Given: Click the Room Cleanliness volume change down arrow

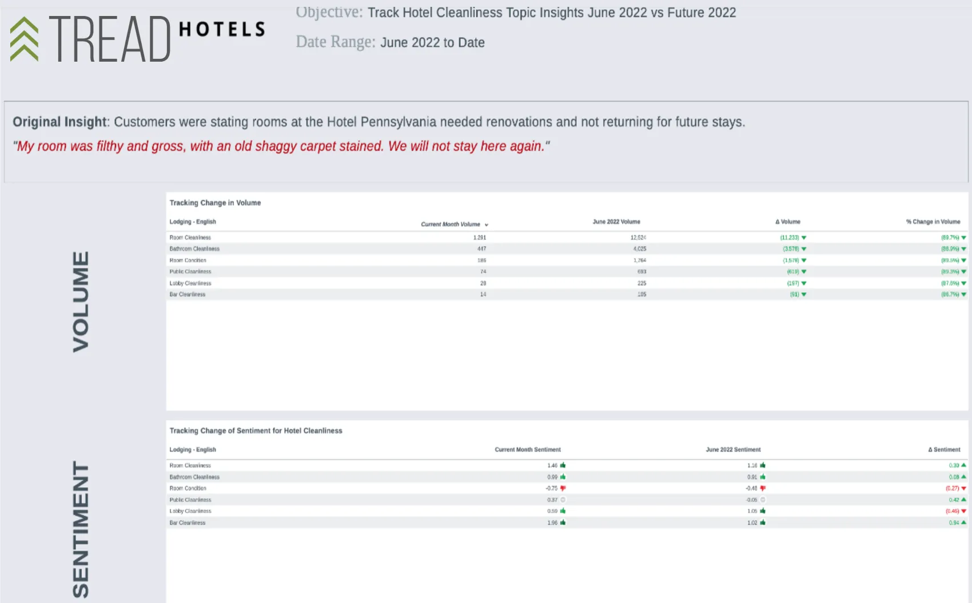Looking at the screenshot, I should tap(804, 238).
